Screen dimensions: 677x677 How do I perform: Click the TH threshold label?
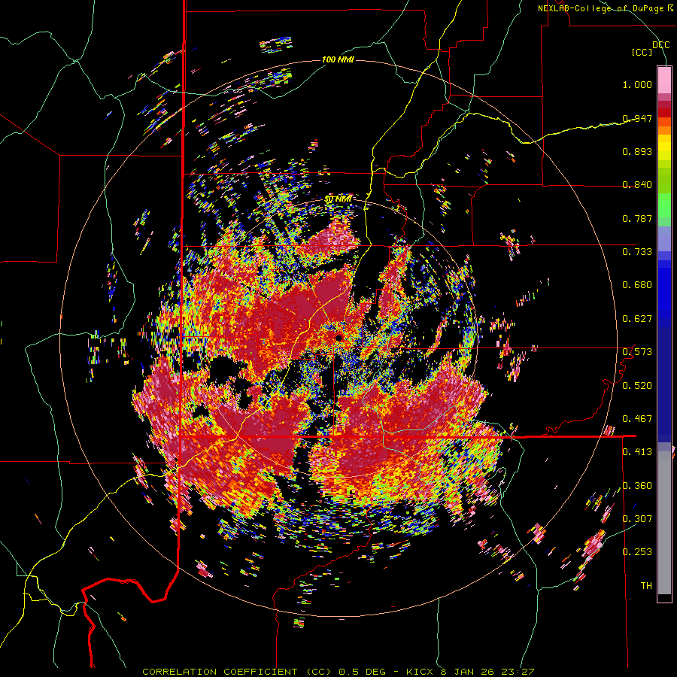646,586
